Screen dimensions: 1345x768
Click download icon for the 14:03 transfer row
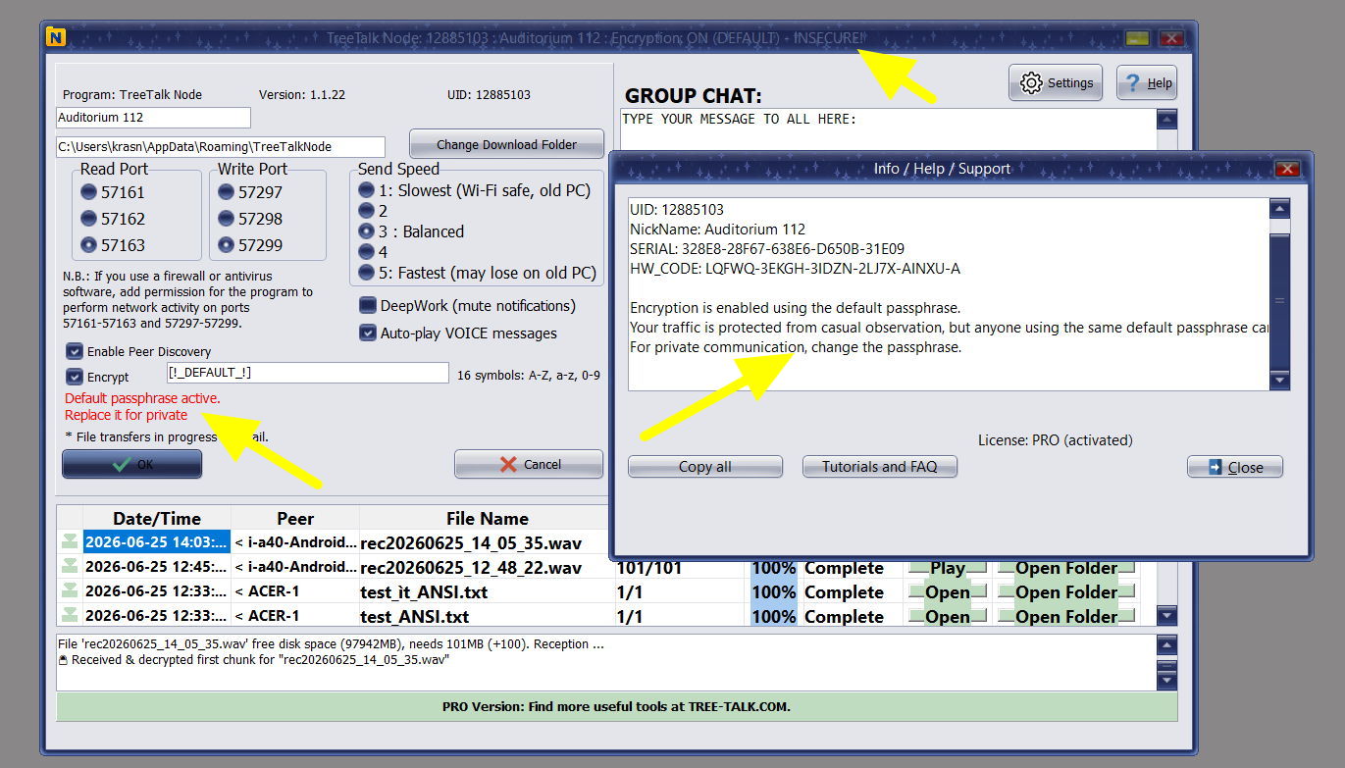click(x=70, y=541)
